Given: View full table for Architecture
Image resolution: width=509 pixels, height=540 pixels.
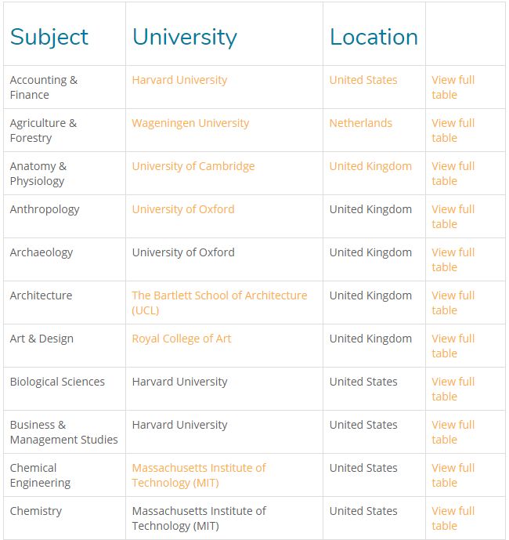Looking at the screenshot, I should [x=453, y=303].
